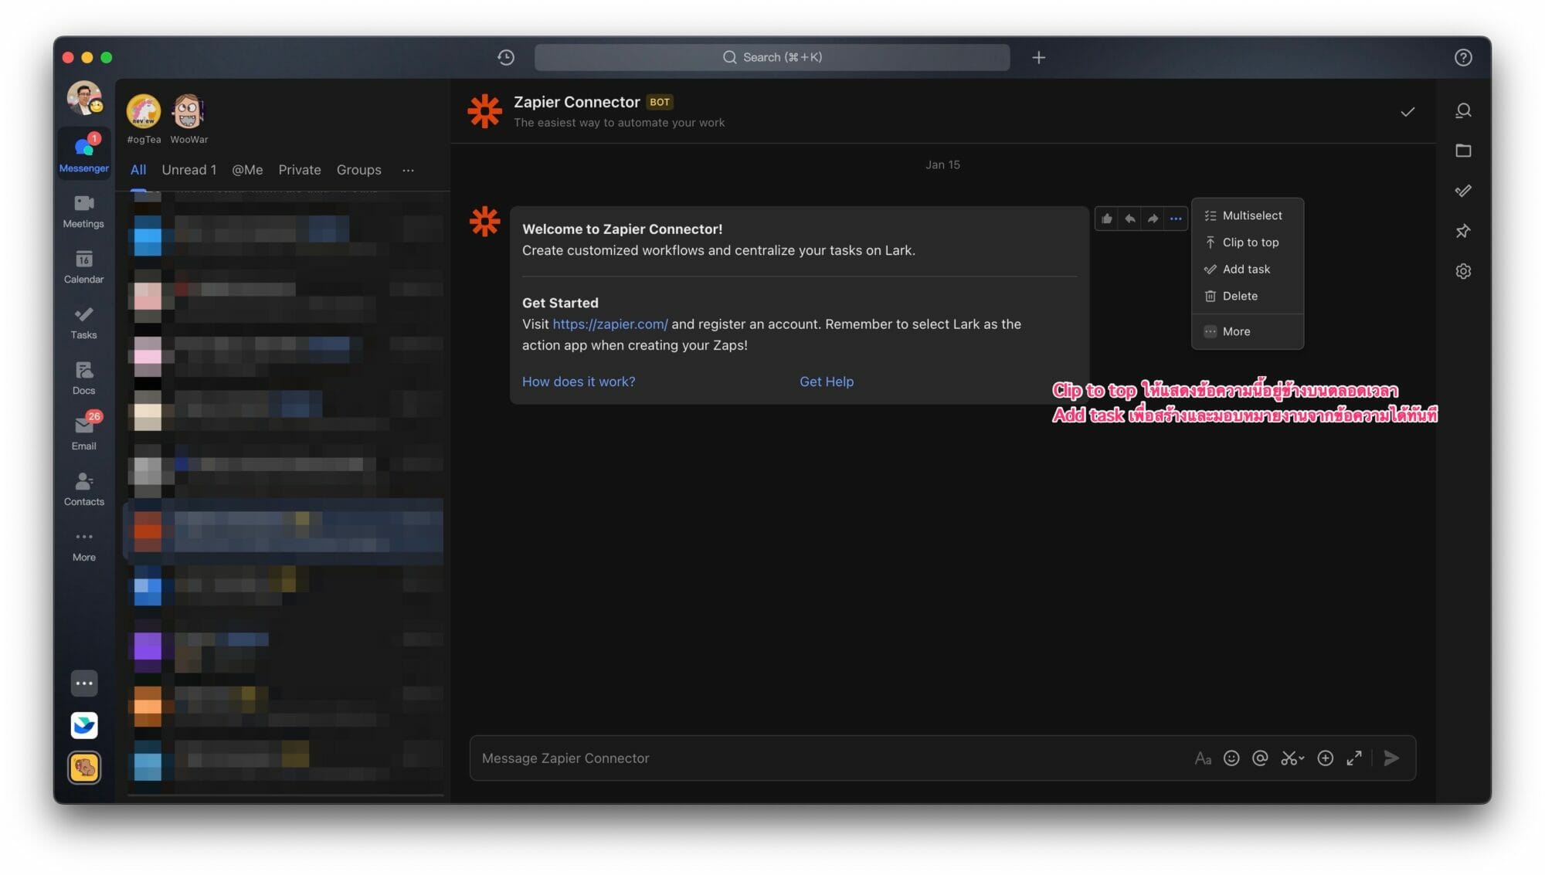
Task: Toggle the message more-actions ellipsis
Action: 1176,219
